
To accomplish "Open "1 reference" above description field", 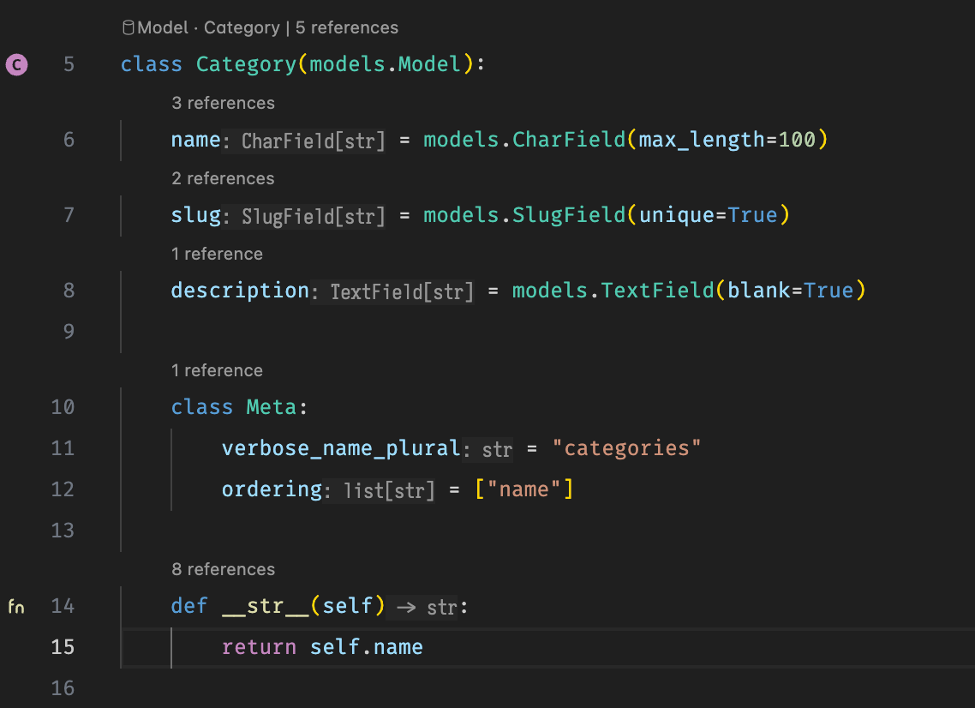I will 217,254.
